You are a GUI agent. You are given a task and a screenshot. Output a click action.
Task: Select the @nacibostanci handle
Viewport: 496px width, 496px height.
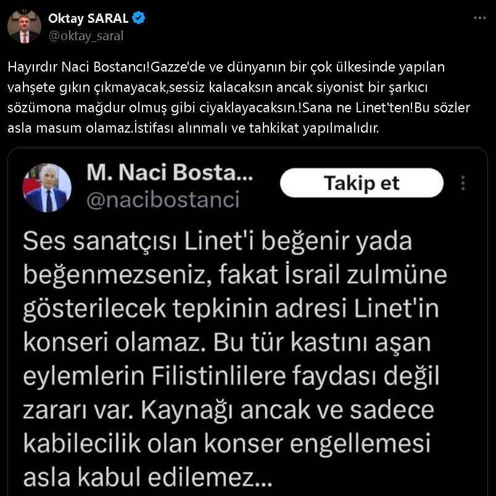point(163,199)
